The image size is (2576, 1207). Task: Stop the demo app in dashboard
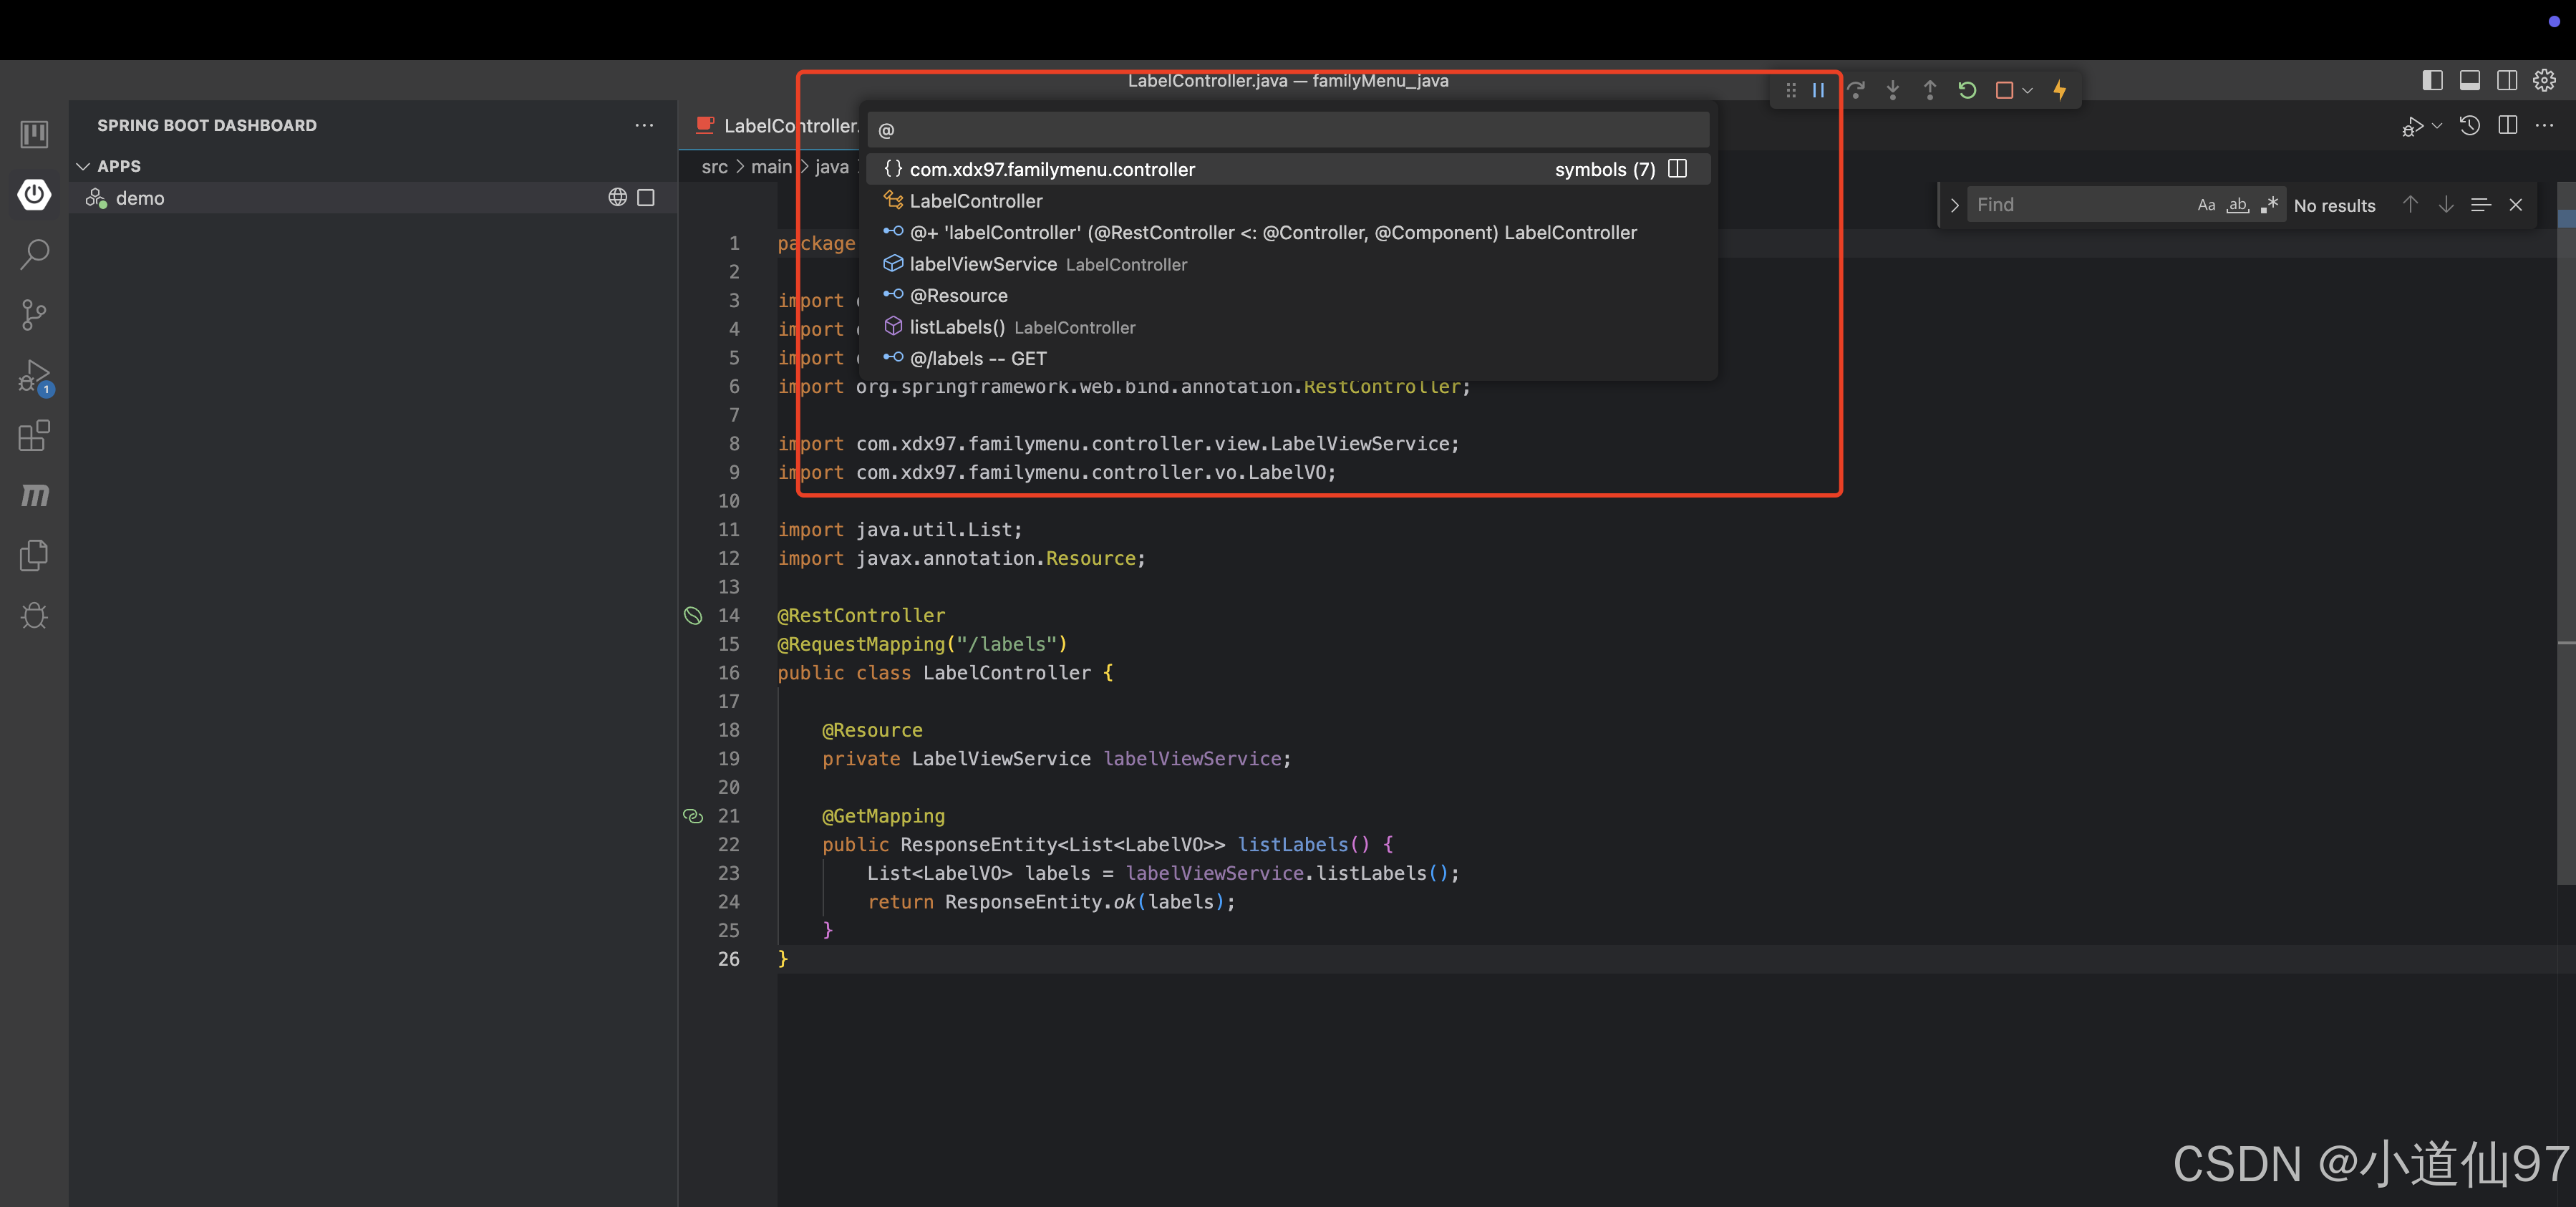(646, 198)
